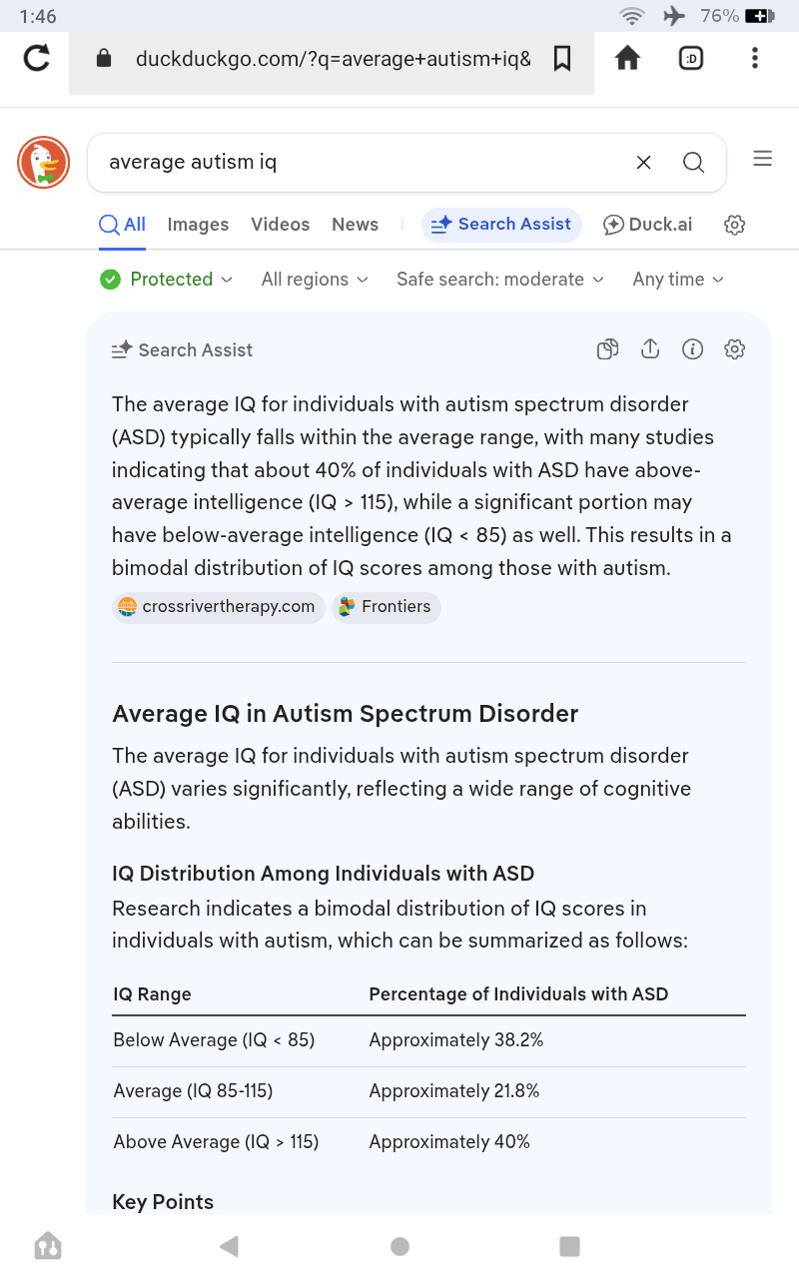Share the Search Assist answer
799x1278 pixels.
click(x=650, y=349)
